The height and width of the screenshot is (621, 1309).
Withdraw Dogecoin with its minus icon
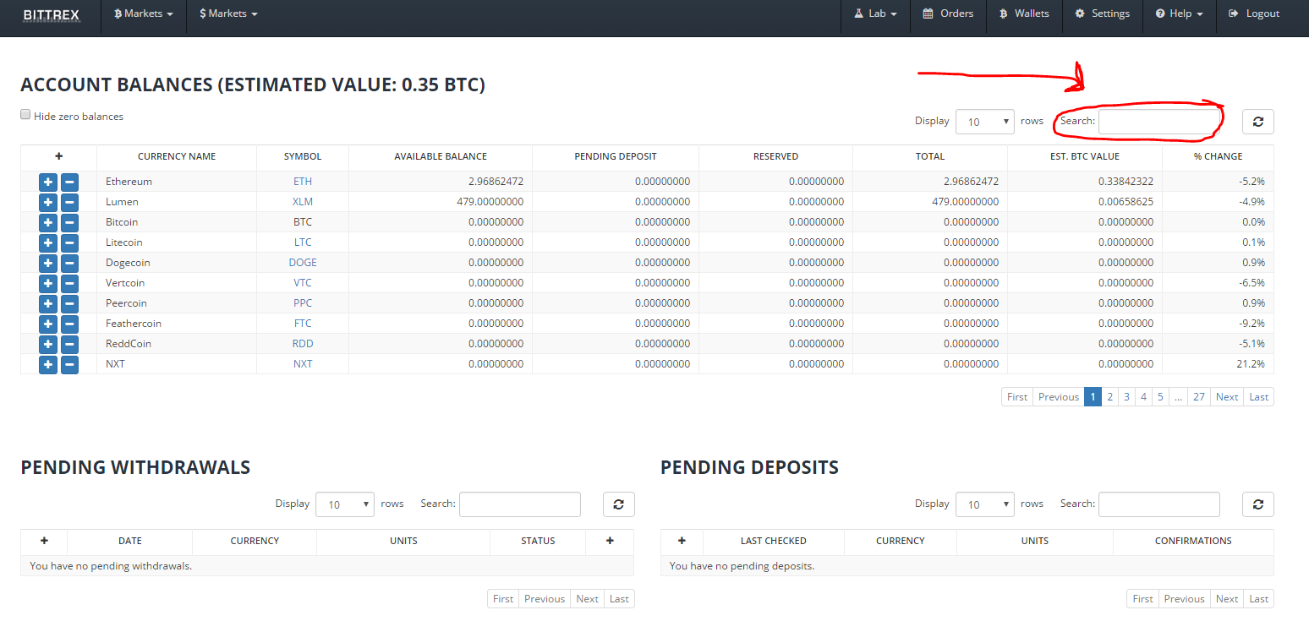(69, 263)
